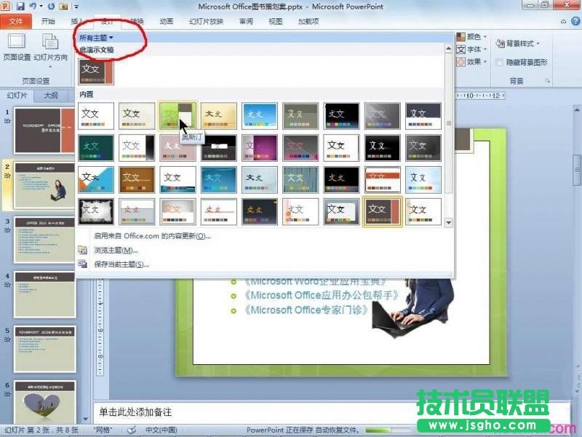
Task: Click the Save icon in Quick Access Toolbar
Action: tap(21, 6)
